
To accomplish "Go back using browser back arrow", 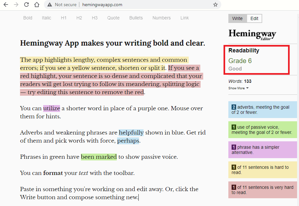I will pos(6,5).
